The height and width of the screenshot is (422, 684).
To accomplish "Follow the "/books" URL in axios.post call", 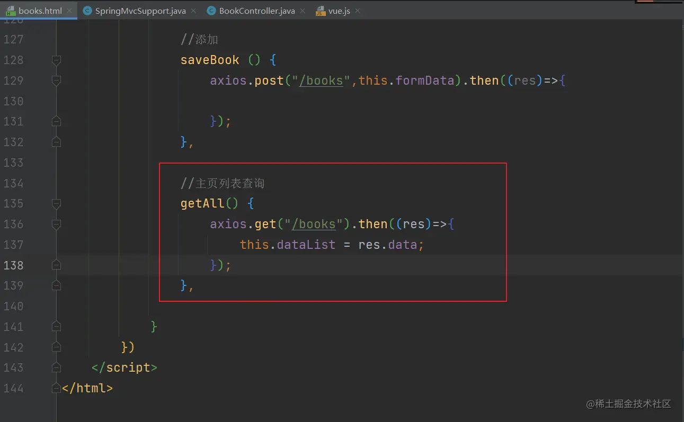I will click(x=321, y=80).
